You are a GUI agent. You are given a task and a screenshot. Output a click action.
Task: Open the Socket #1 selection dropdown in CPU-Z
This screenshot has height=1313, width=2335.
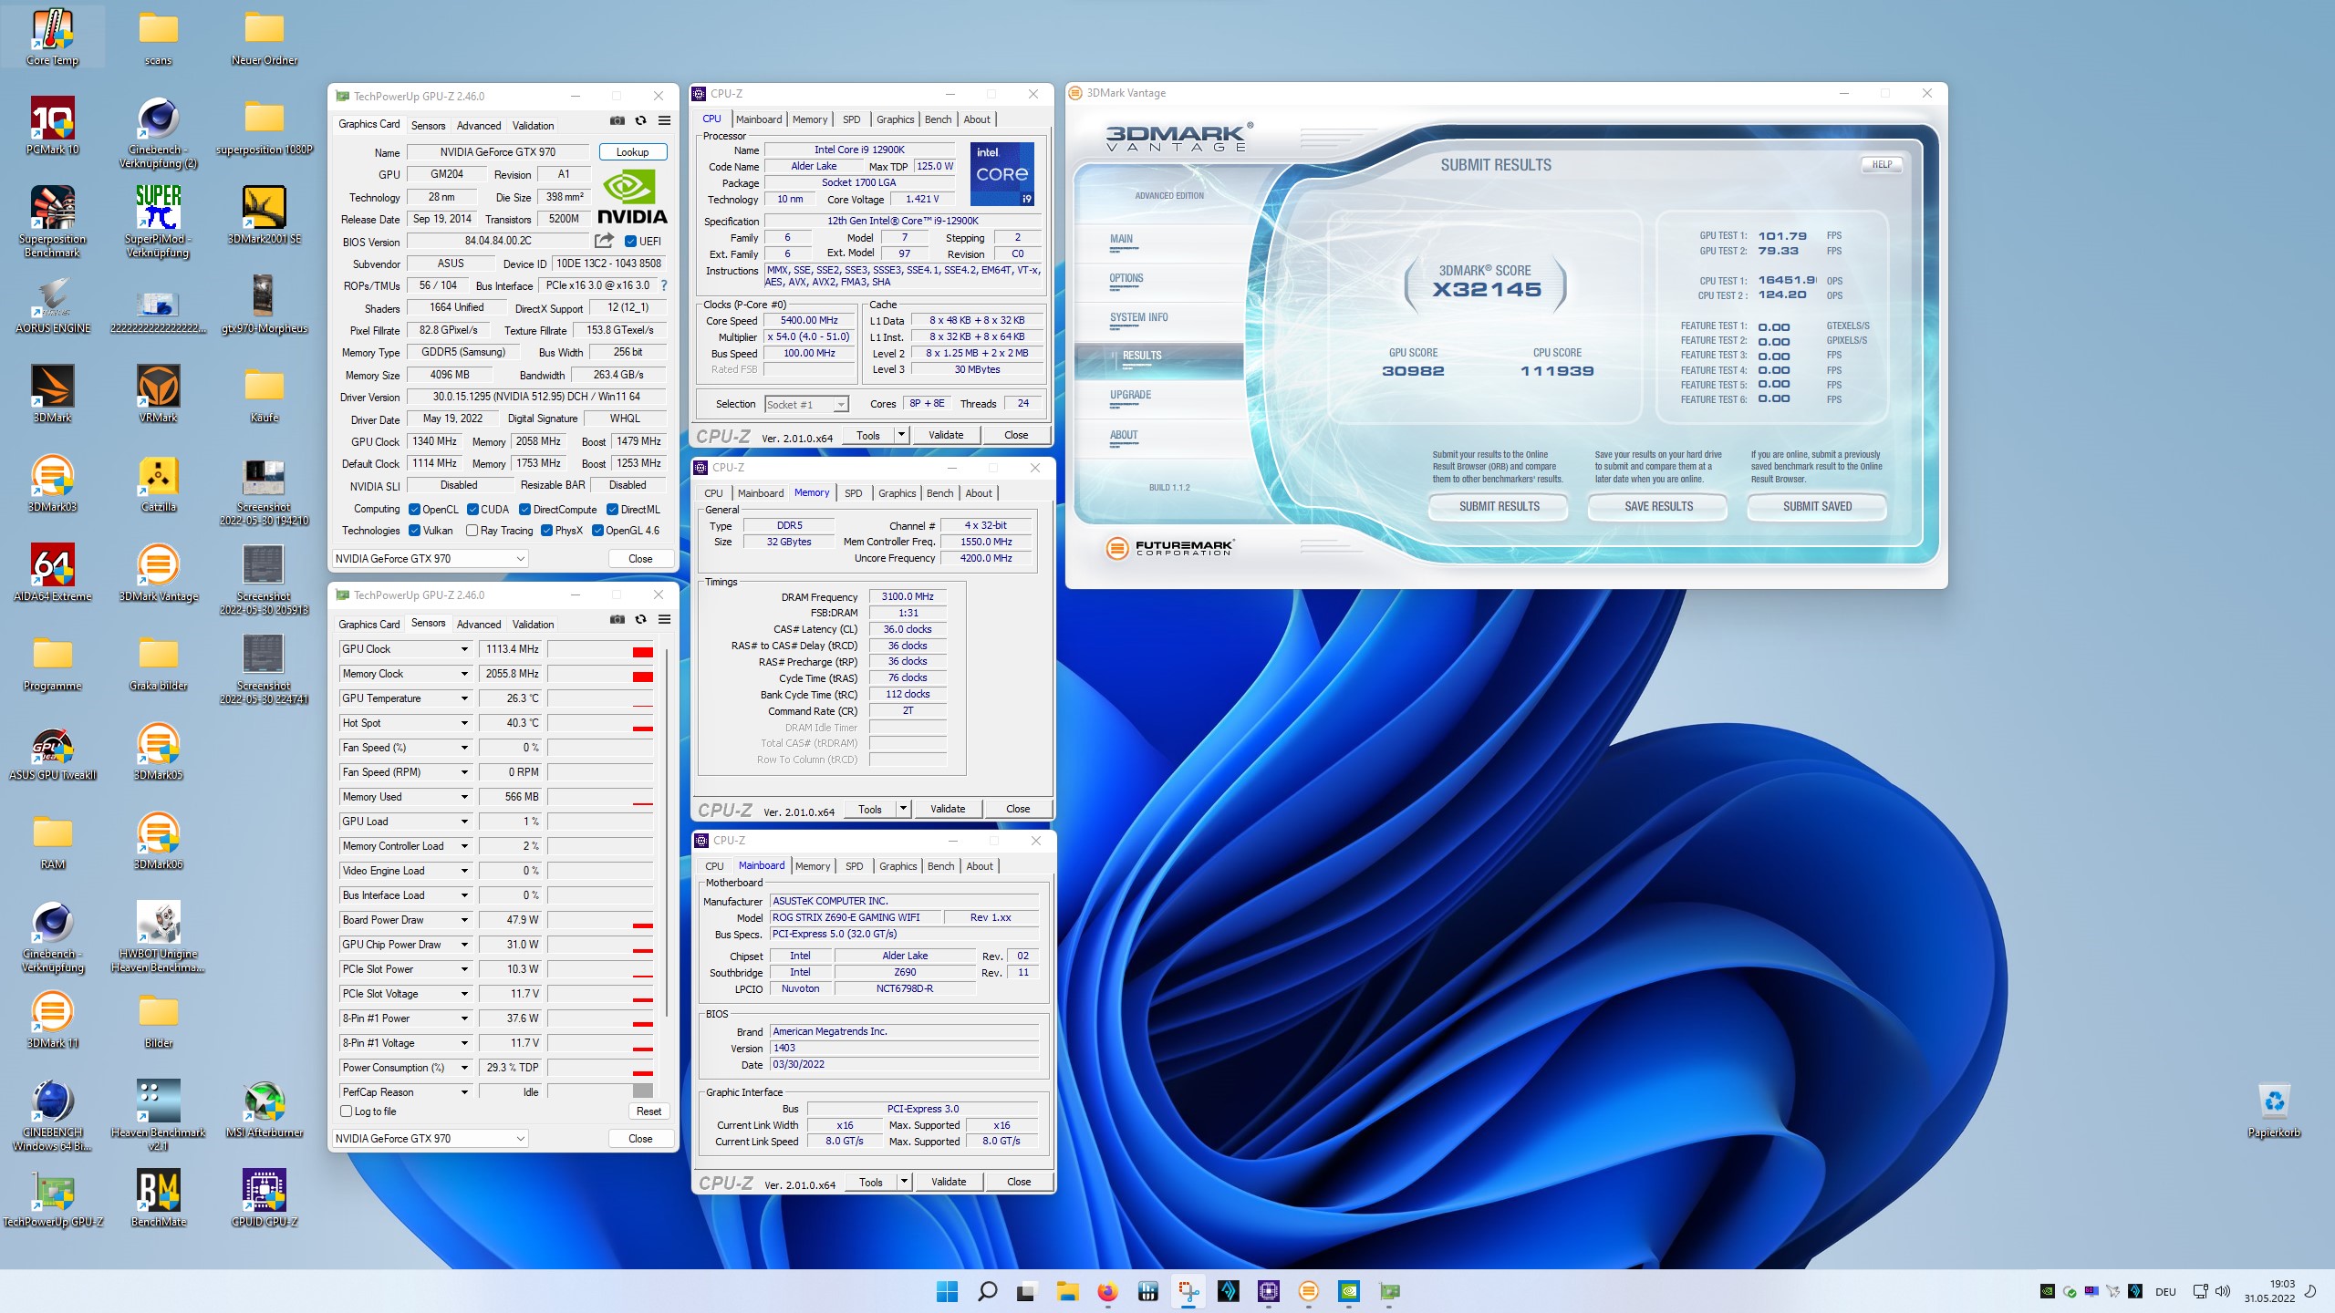[806, 404]
